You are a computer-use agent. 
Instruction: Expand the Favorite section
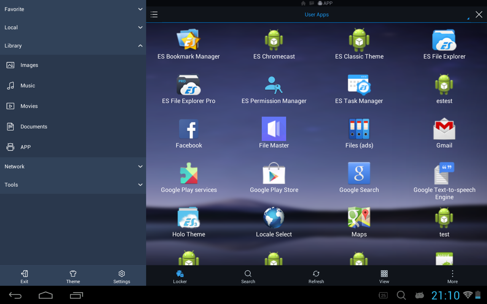(73, 9)
